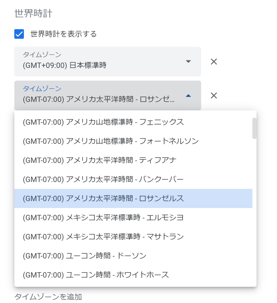Remove the 日本標準時 time zone with X
This screenshot has height=303, width=277.
tap(214, 62)
